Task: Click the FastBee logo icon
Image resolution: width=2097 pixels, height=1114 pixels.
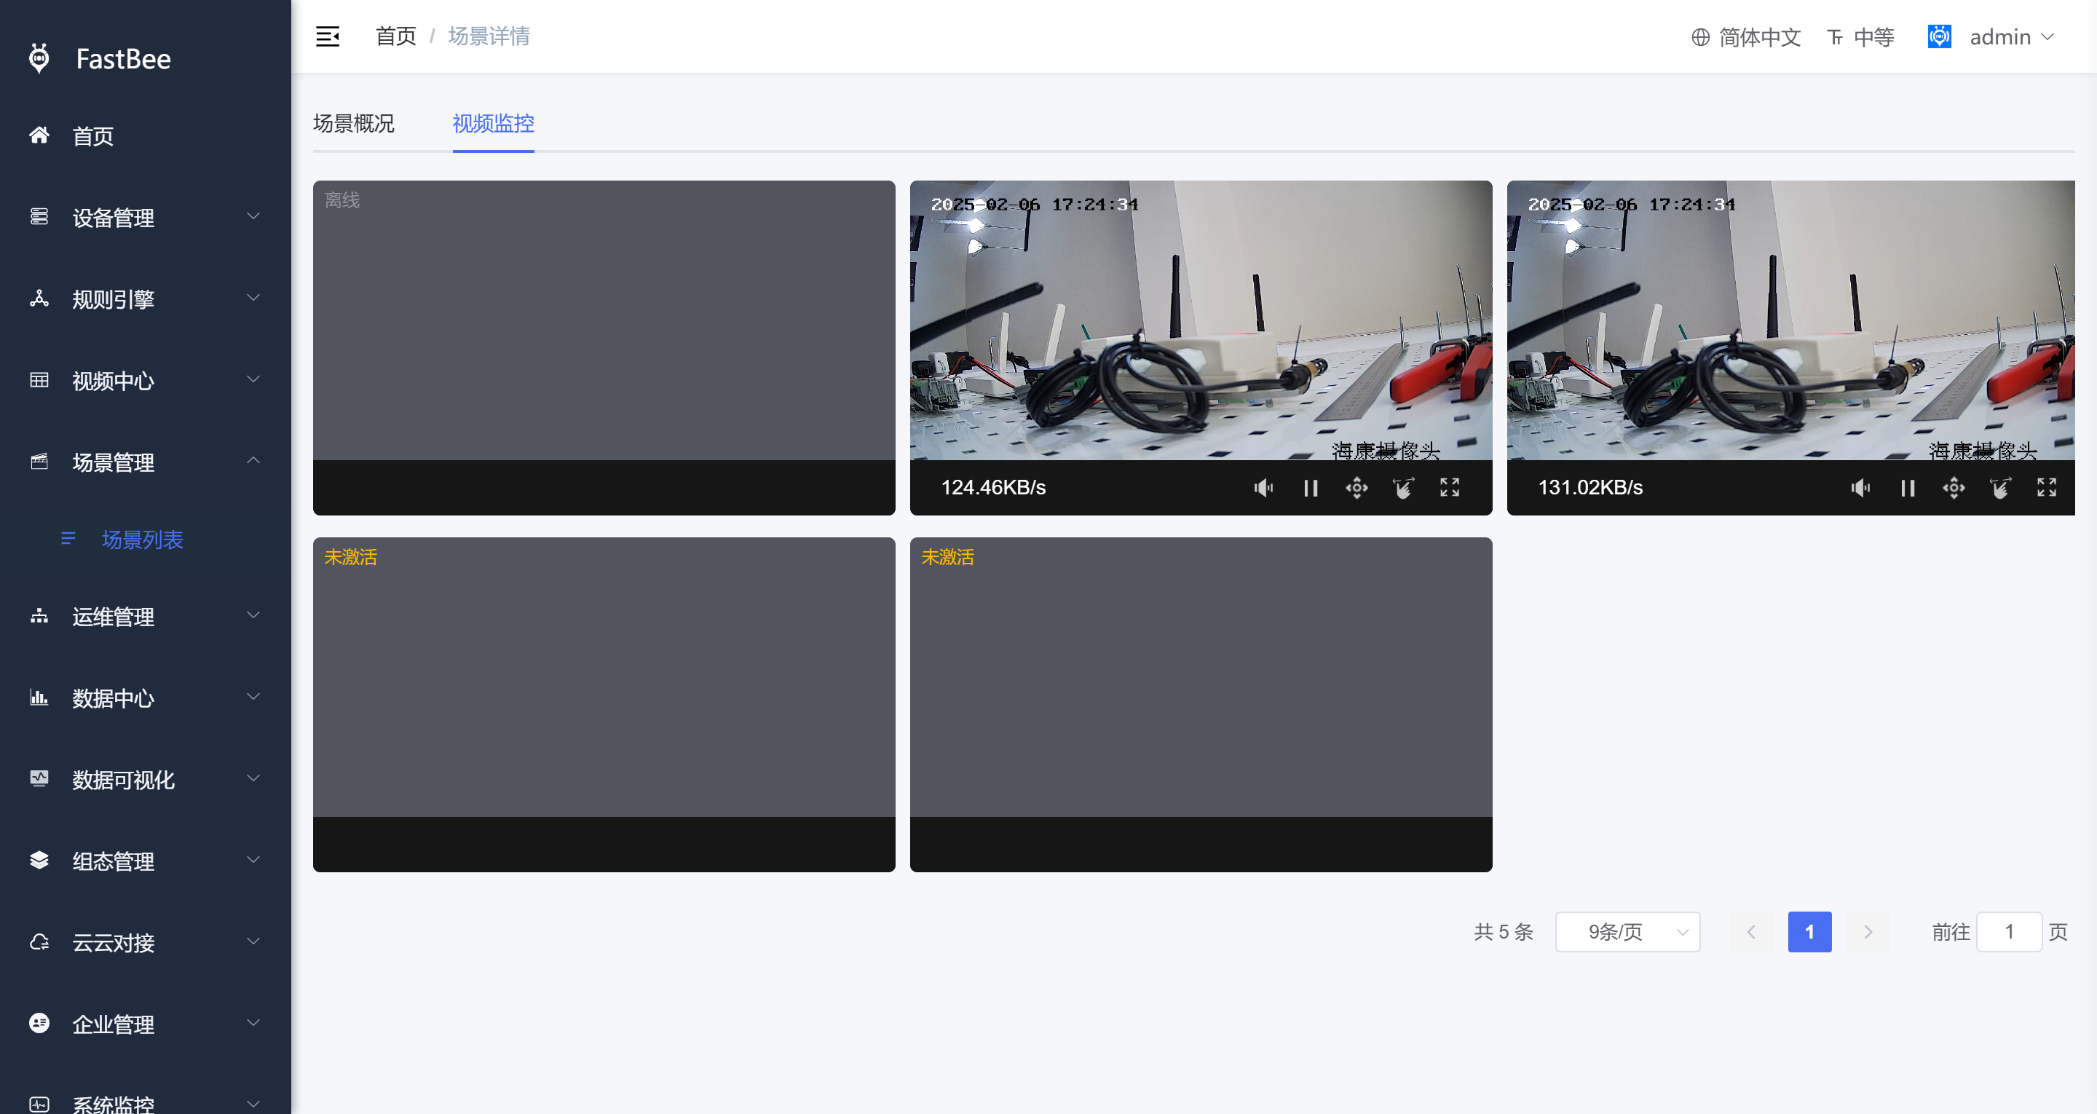Action: (39, 58)
